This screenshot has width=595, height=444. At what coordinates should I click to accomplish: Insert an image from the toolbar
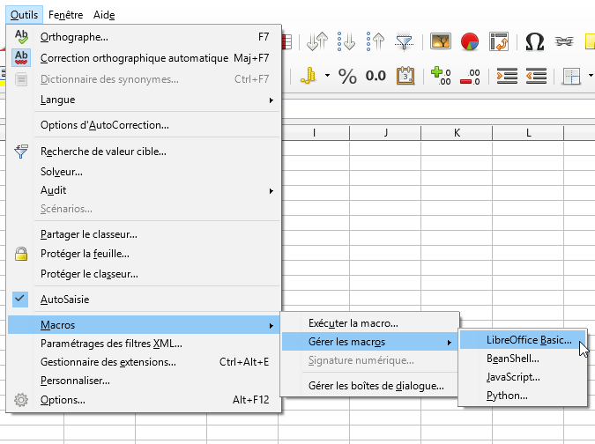click(x=441, y=41)
